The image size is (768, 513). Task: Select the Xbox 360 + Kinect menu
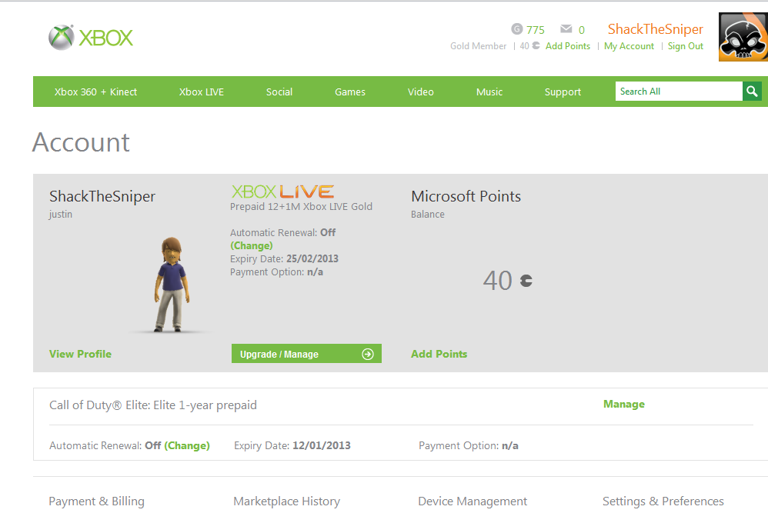[95, 92]
